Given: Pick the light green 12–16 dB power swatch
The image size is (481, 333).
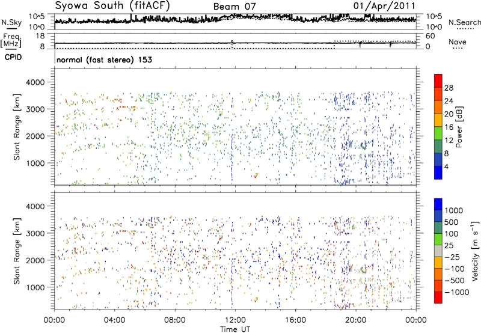Looking at the screenshot, I should [x=438, y=133].
